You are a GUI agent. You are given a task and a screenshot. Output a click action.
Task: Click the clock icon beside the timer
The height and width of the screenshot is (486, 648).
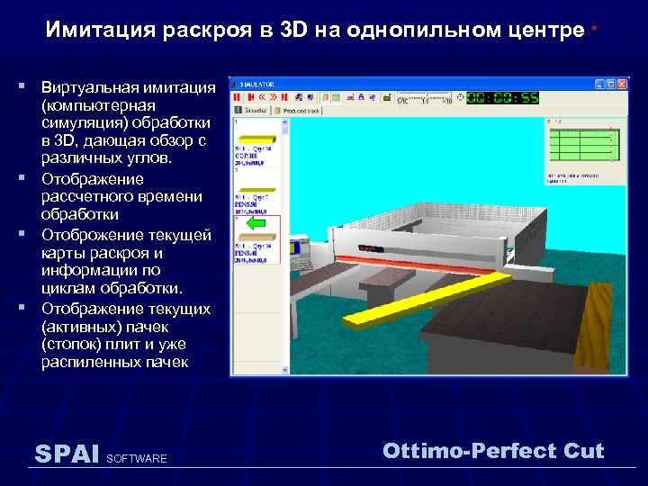pos(461,97)
